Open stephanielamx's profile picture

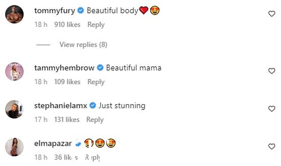point(14,109)
